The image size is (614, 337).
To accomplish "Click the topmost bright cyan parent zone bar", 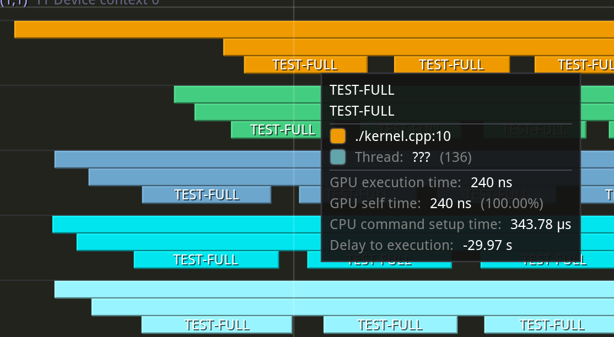I will (x=186, y=225).
